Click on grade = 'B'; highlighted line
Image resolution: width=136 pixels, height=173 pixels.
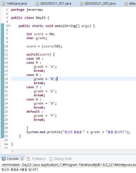coord(45,79)
